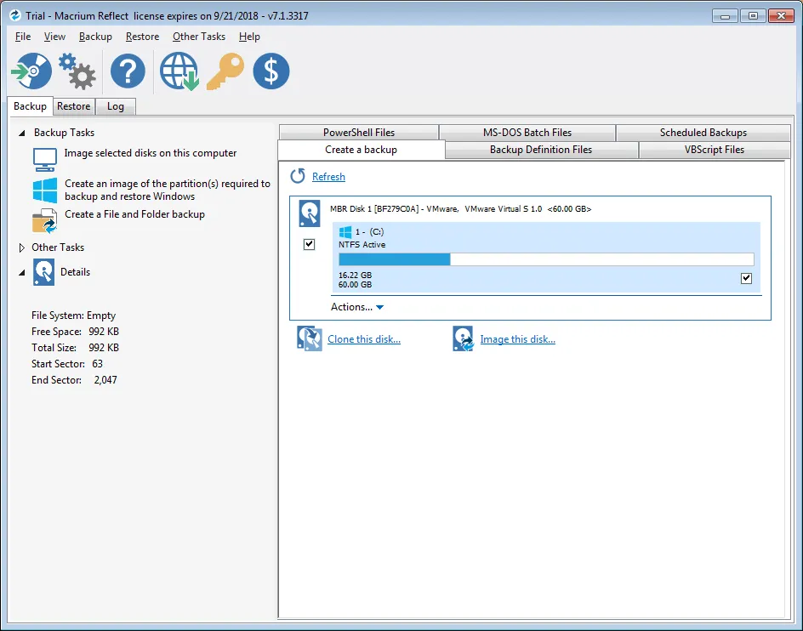Screen dimensions: 803x631
Task: Click the Clone this disk icon
Action: click(310, 339)
